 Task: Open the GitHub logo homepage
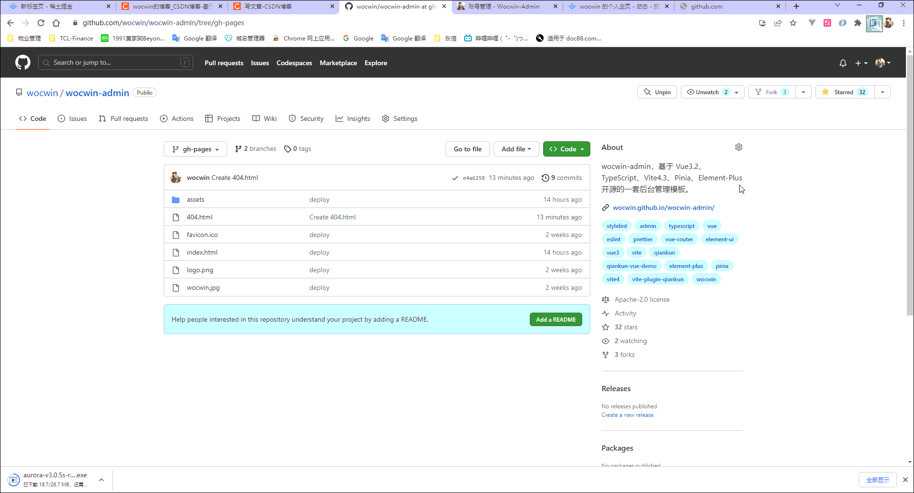coord(23,62)
